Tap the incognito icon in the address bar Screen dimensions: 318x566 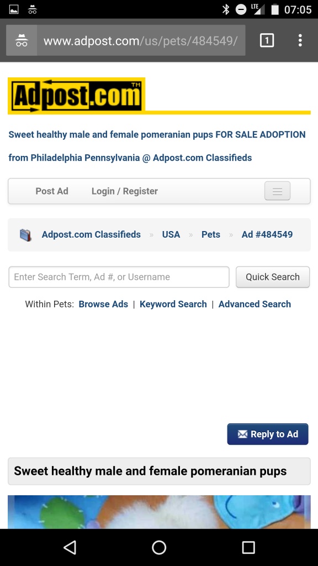pyautogui.click(x=22, y=40)
